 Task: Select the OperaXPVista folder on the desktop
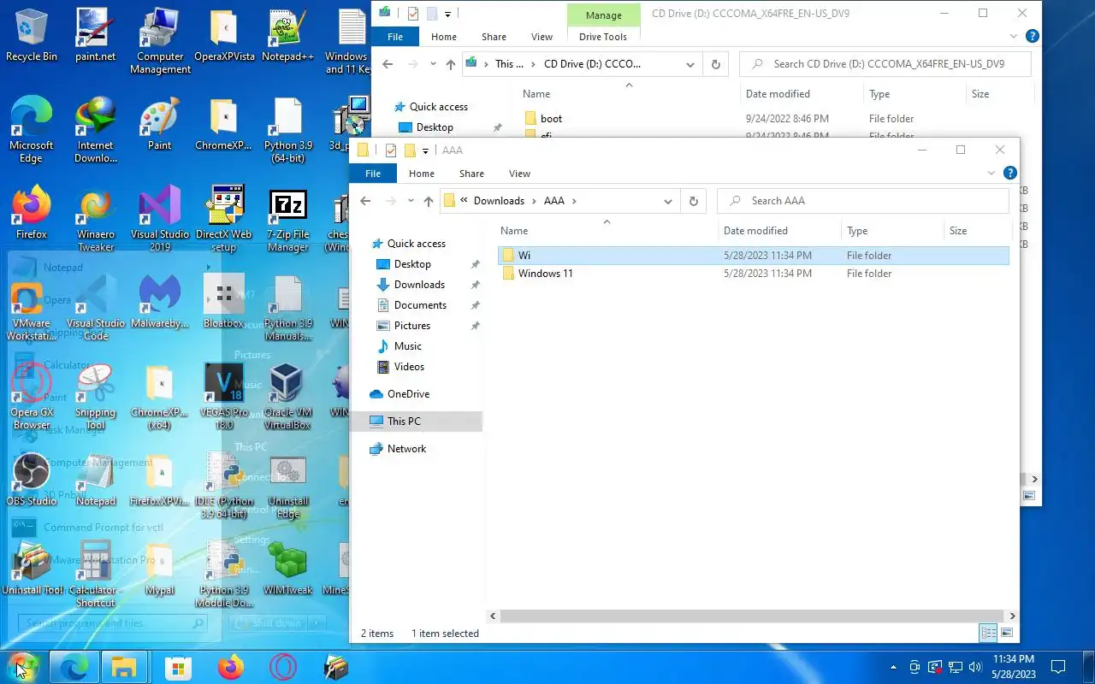click(223, 35)
